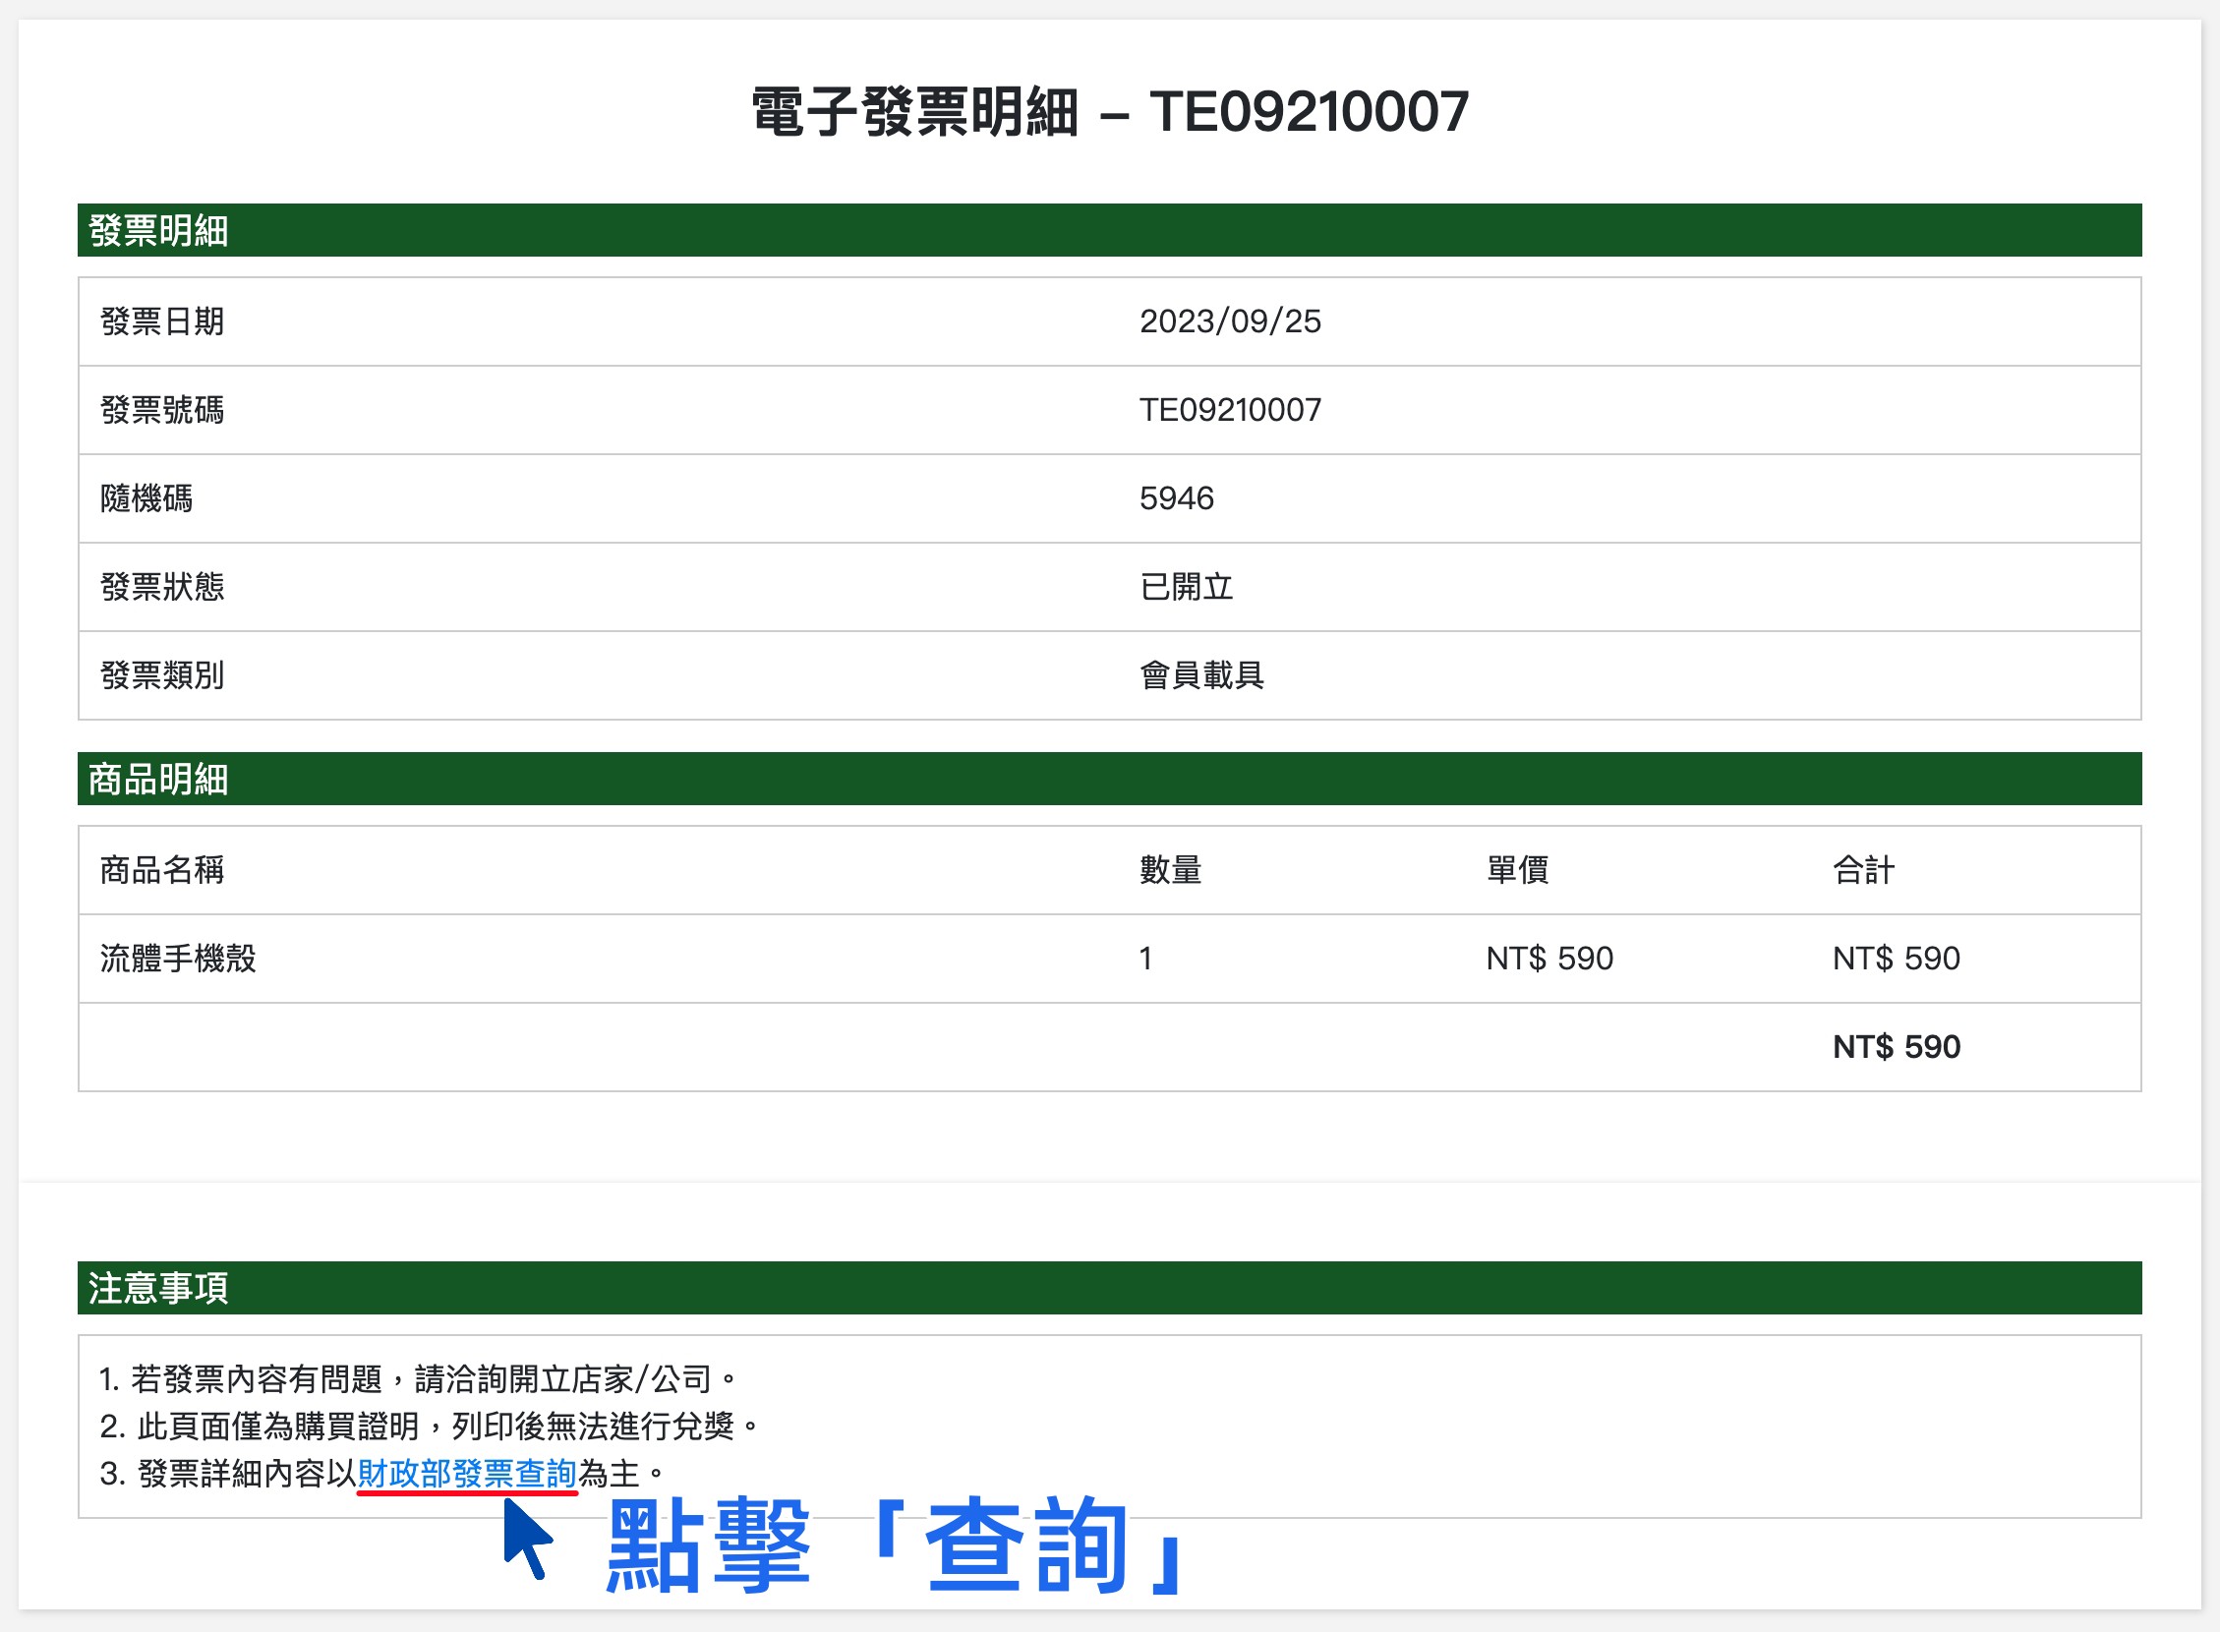Image resolution: width=2220 pixels, height=1632 pixels.
Task: Select the quantity value 1
Action: point(1145,959)
